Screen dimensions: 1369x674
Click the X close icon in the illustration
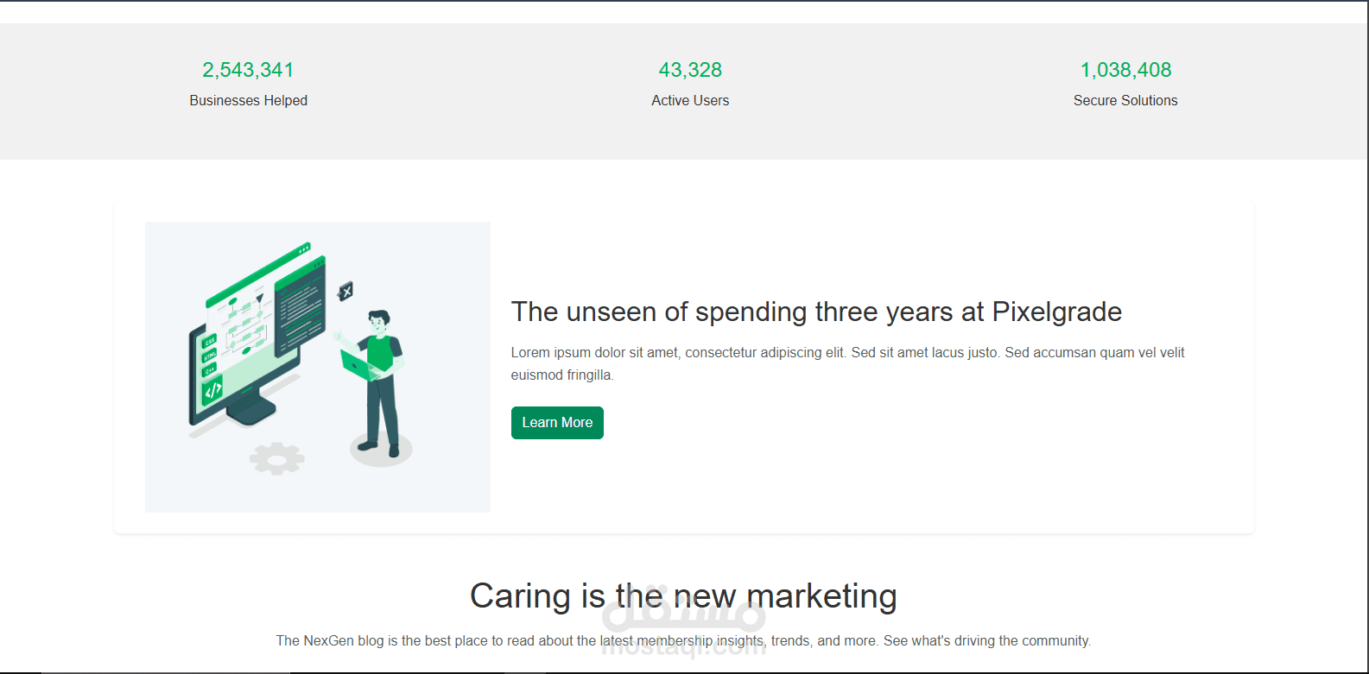345,292
